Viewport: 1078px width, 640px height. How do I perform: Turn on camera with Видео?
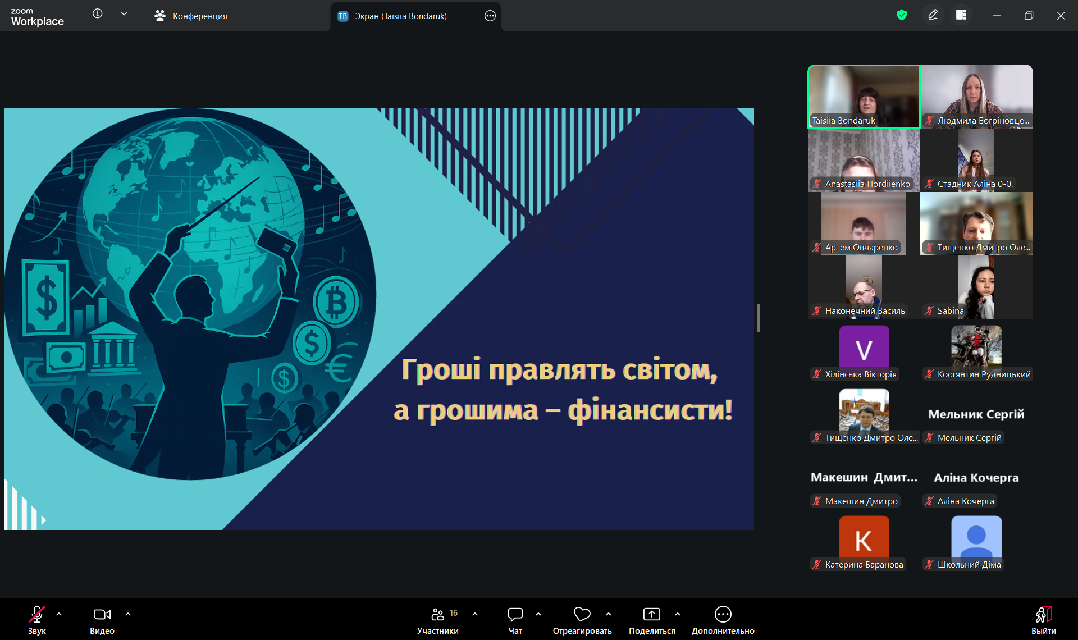coord(102,620)
